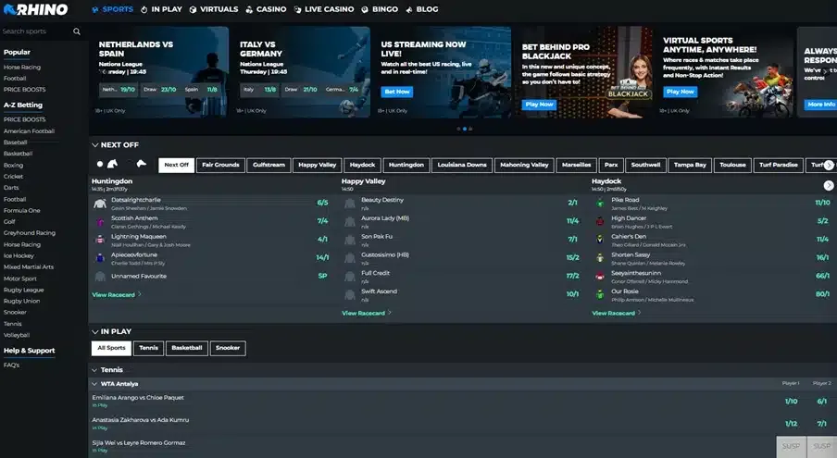Open the Blog navigation item
This screenshot has width=837, height=458.
(x=421, y=9)
